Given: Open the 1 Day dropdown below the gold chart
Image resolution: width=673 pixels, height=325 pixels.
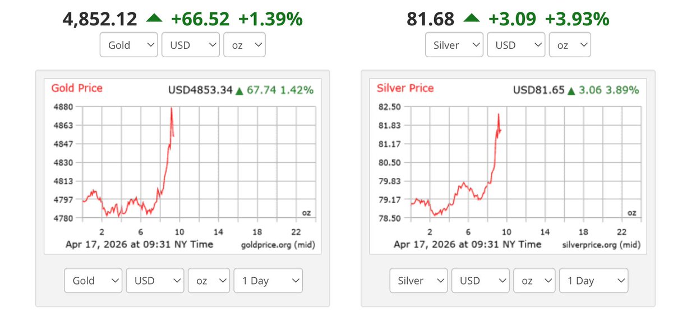Looking at the screenshot, I should pyautogui.click(x=268, y=280).
